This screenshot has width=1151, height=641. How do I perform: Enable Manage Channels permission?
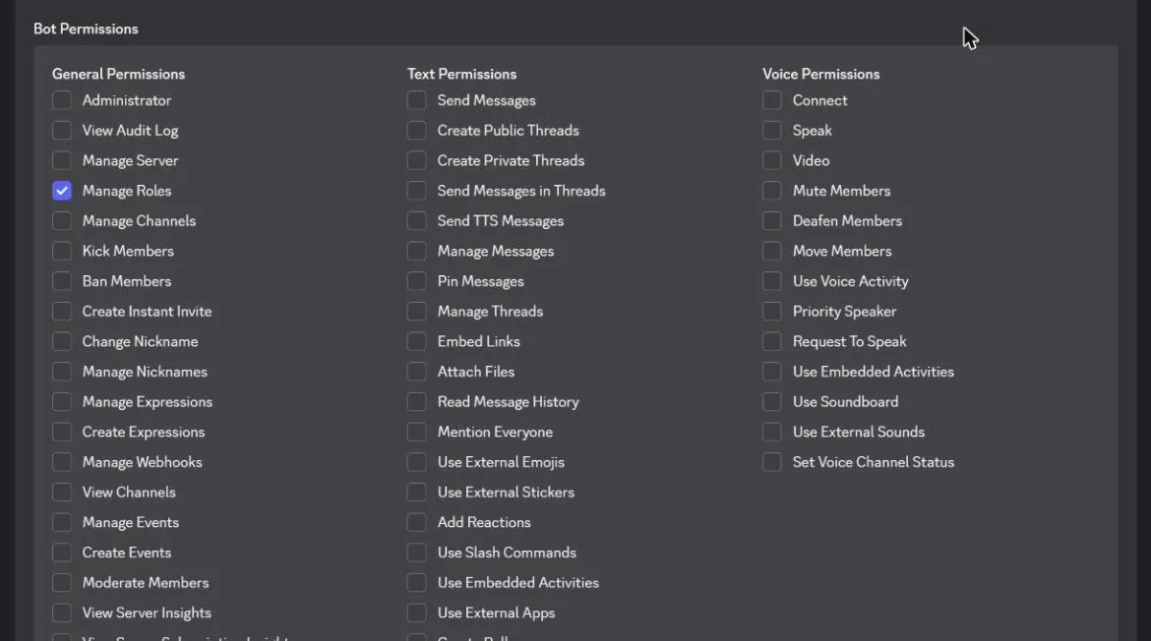62,221
